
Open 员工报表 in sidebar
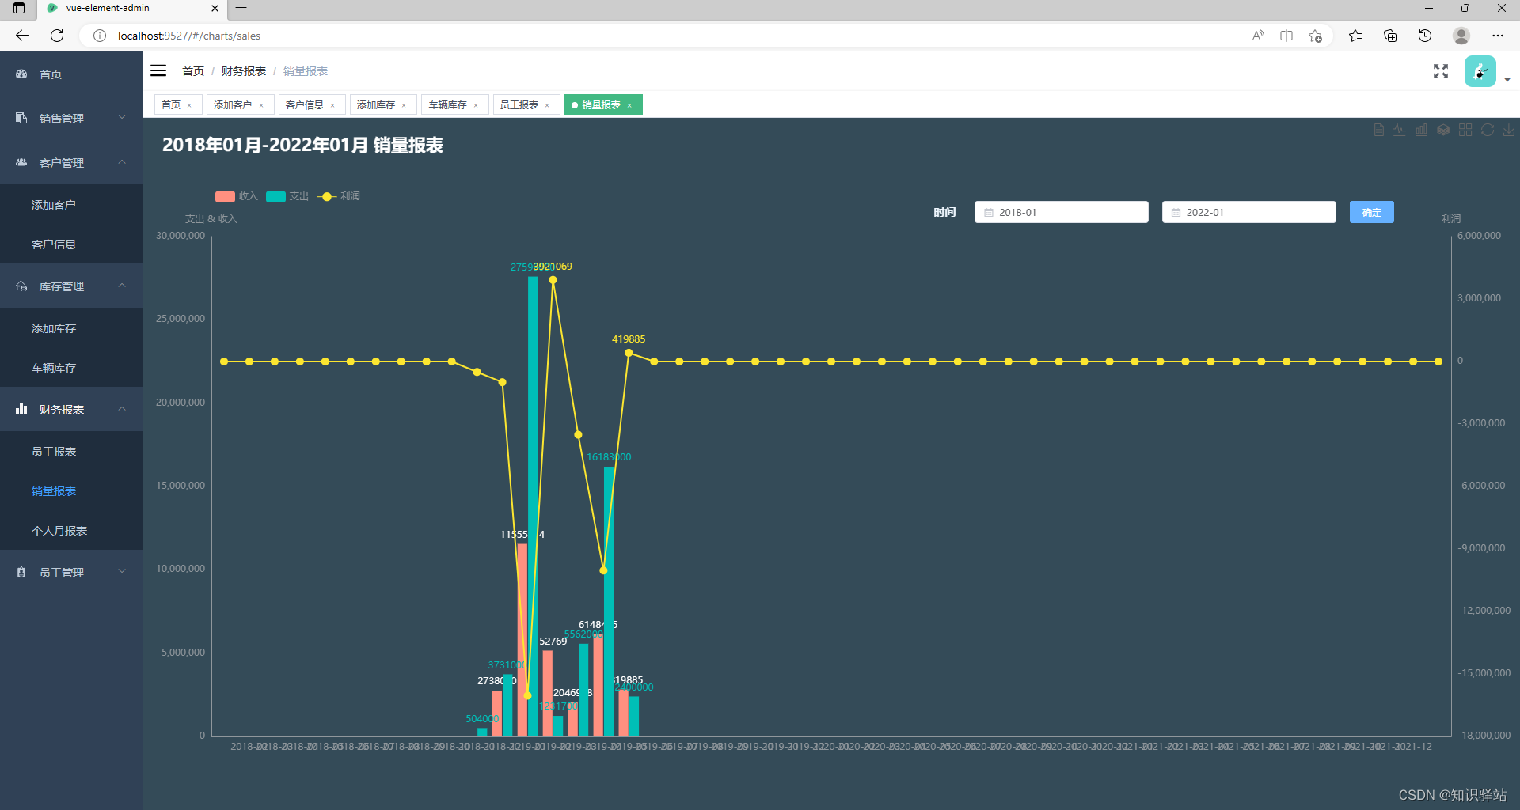71,451
